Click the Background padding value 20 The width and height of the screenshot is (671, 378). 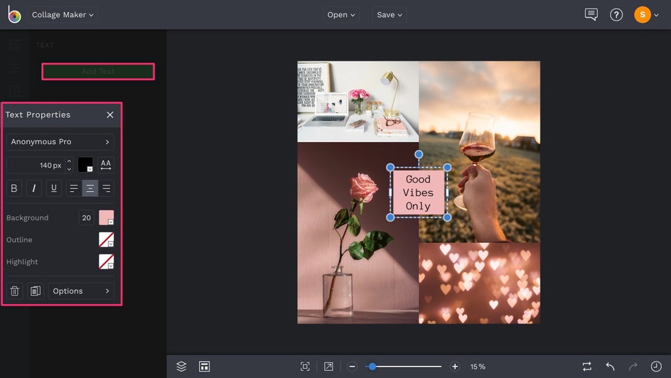pyautogui.click(x=87, y=217)
